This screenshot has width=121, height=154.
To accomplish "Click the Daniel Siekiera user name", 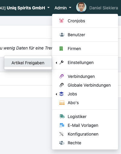I will (x=104, y=8).
